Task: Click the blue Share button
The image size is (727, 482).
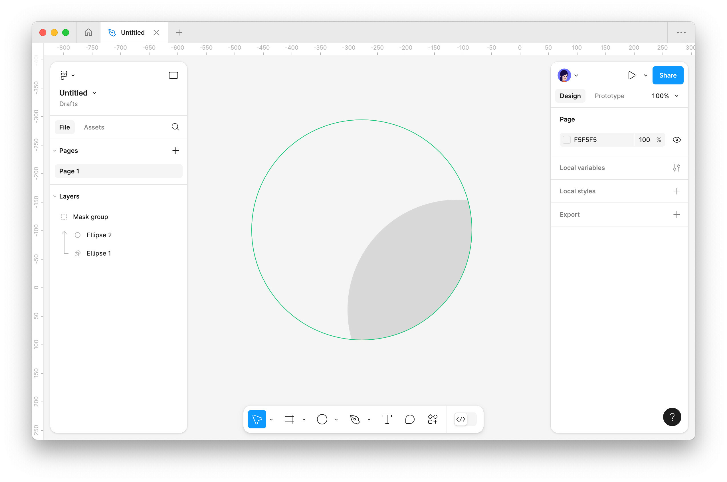Action: click(x=668, y=75)
